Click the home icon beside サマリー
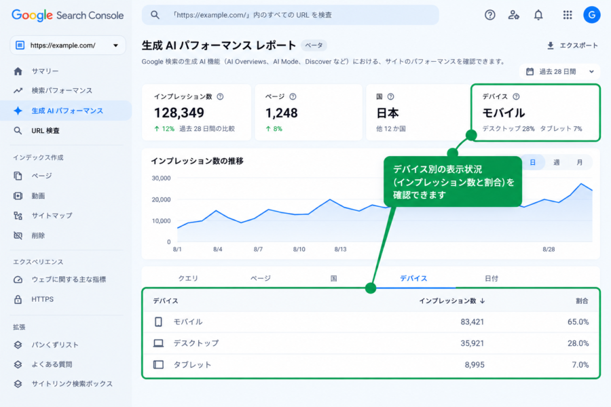Screen dimensions: 611x407 (x=18, y=71)
